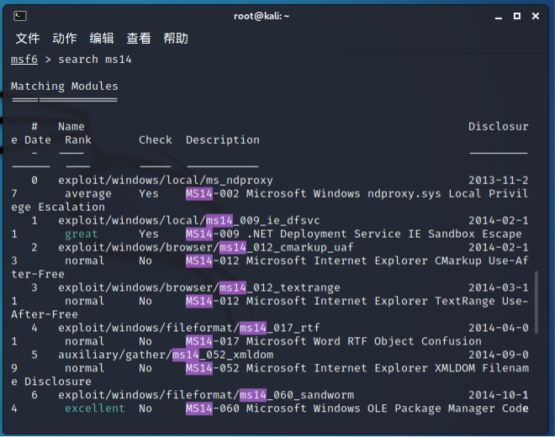Click the terminal vertical scrollbar thumb
The image size is (555, 437).
(536, 303)
